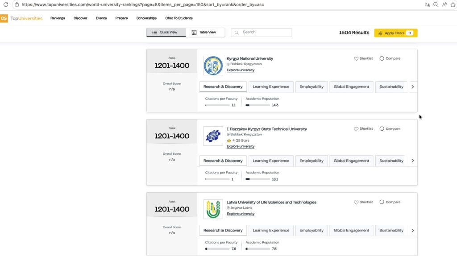Click the site lock icon in address bar

point(17,4)
